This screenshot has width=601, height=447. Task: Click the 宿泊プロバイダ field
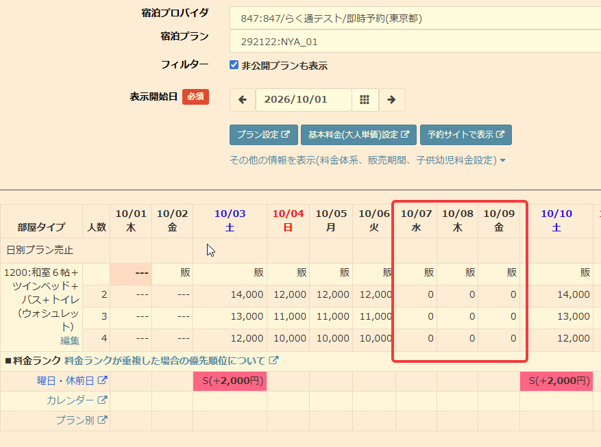(x=415, y=18)
